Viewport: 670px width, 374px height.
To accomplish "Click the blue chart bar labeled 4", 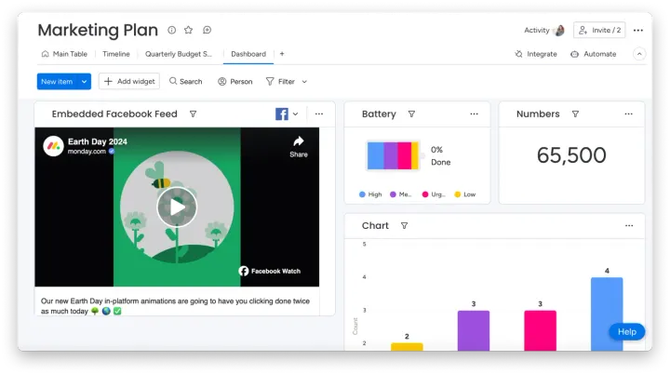I will click(x=607, y=314).
